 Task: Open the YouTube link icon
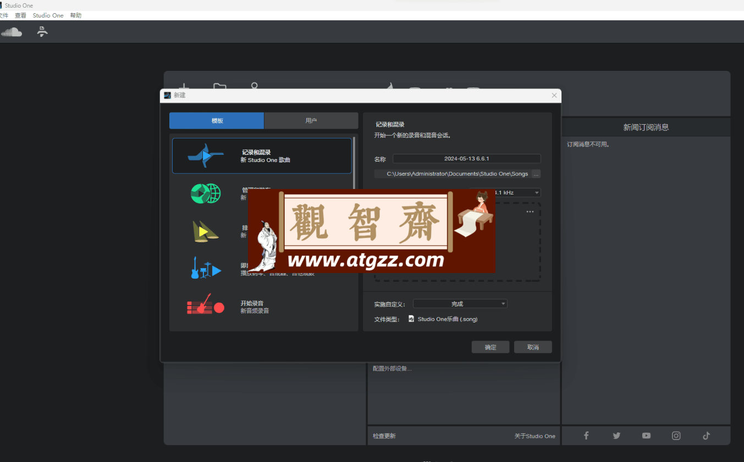click(x=646, y=436)
